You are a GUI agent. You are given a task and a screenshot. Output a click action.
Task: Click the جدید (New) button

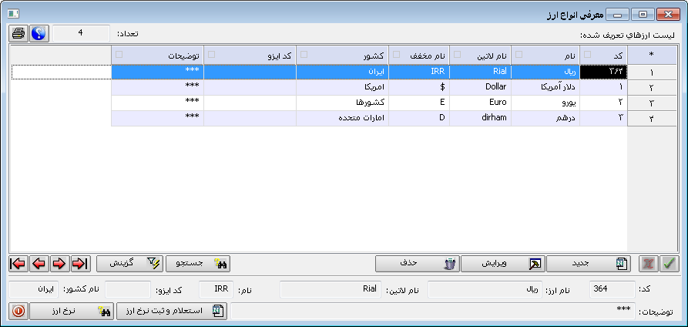(x=589, y=264)
